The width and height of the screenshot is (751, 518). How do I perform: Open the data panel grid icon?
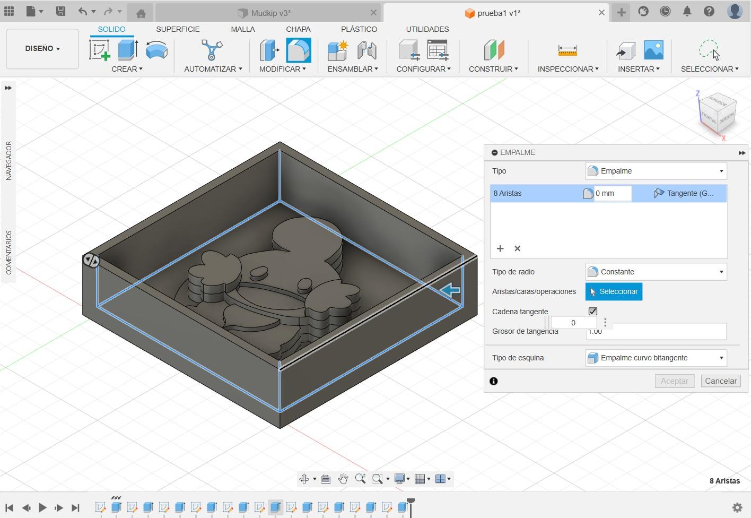pyautogui.click(x=9, y=11)
